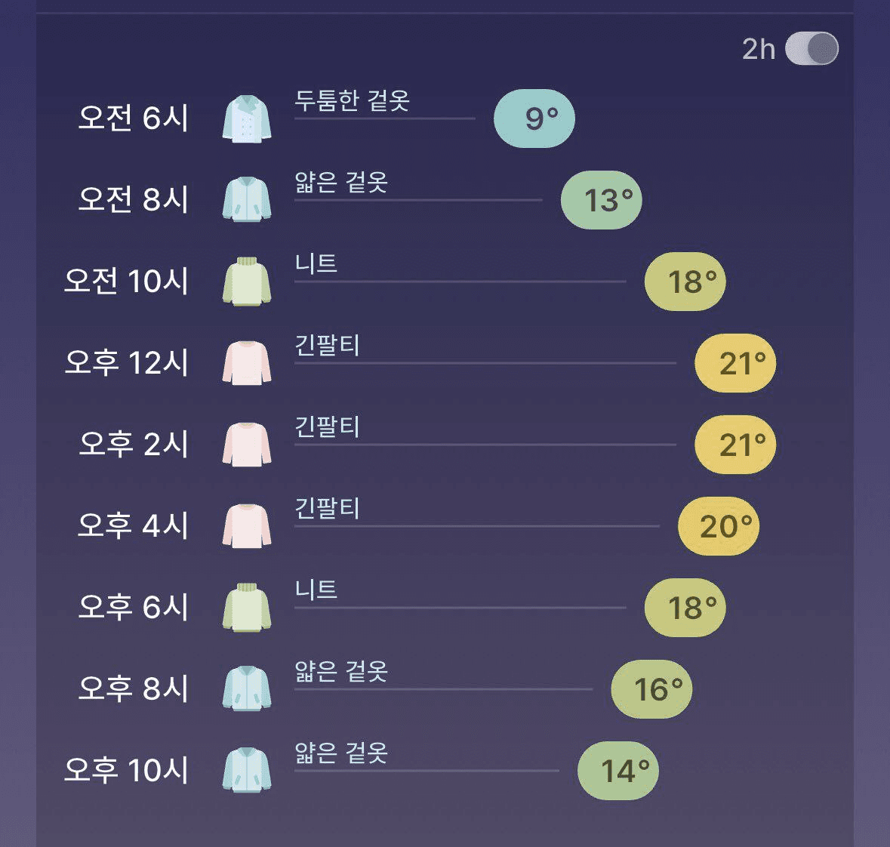
Task: Toggle the 2h interval switch
Action: tap(811, 49)
